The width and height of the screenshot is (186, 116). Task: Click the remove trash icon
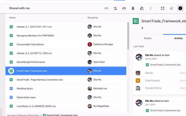coord(133,8)
